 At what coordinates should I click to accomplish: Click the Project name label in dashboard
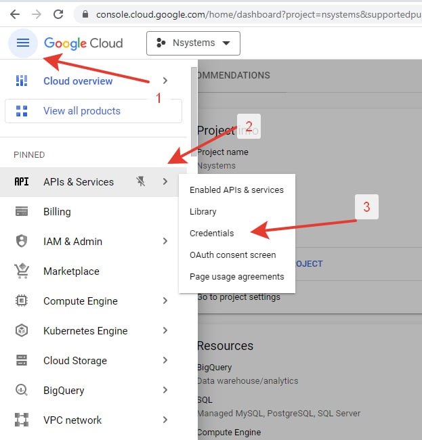click(223, 152)
